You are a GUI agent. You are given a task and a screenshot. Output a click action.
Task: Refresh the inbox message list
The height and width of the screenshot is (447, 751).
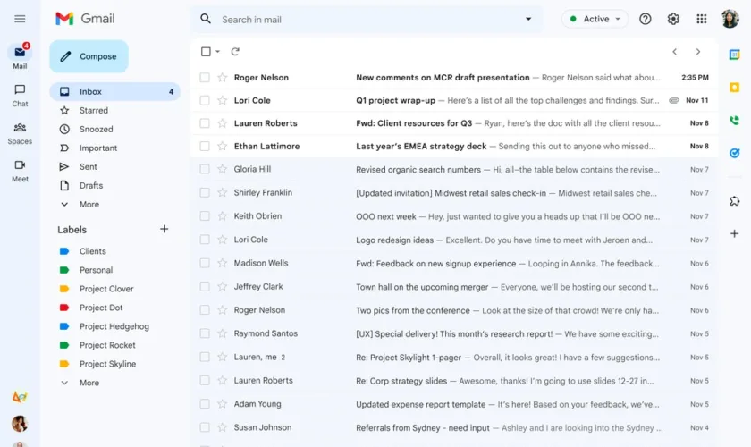pos(235,52)
